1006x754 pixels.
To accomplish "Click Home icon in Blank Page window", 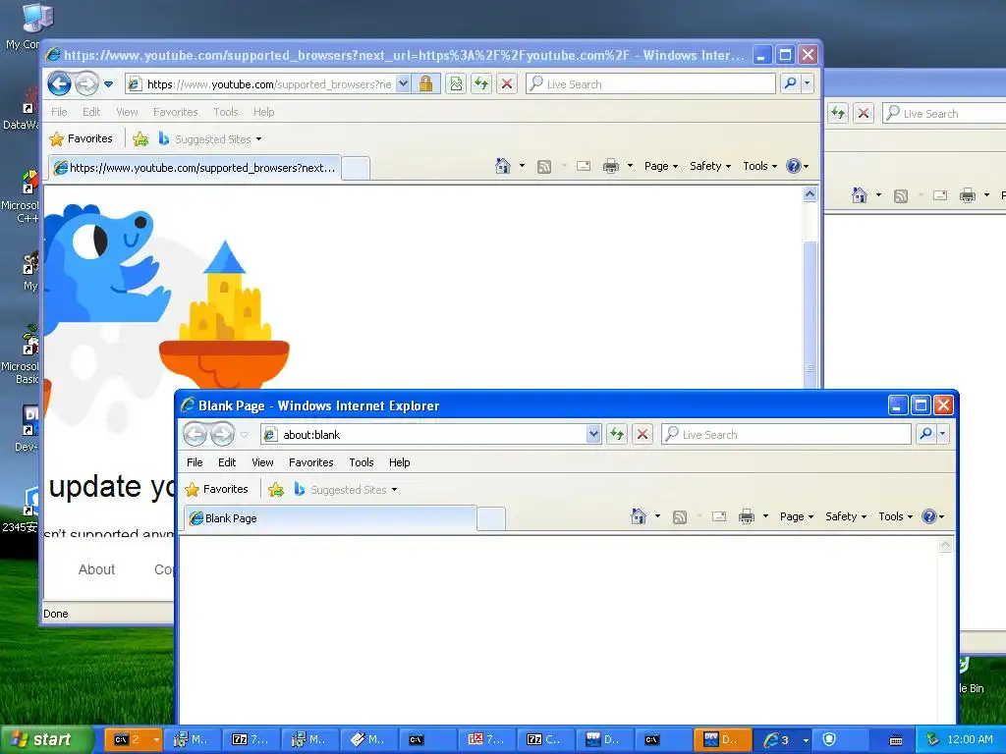I will (639, 516).
